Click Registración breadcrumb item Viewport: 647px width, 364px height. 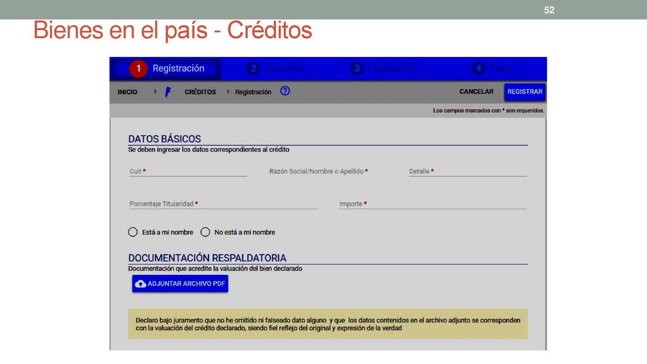click(x=253, y=92)
